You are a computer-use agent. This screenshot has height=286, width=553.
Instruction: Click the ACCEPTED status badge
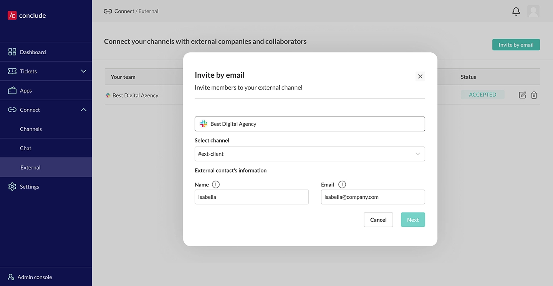pyautogui.click(x=483, y=94)
